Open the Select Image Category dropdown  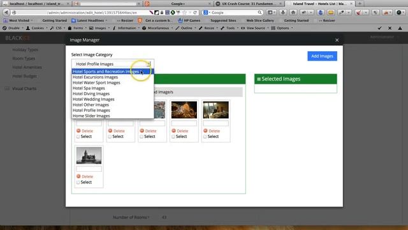113,64
